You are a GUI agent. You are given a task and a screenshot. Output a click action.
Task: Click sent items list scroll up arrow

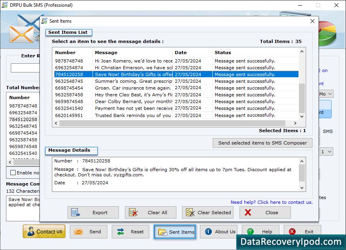[302, 51]
